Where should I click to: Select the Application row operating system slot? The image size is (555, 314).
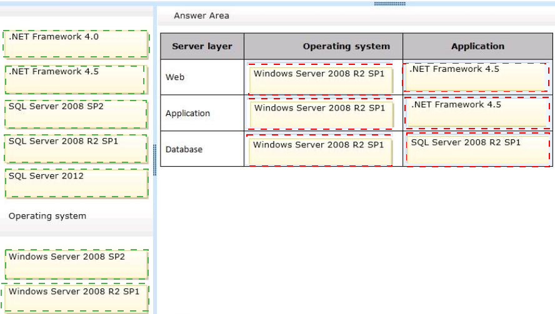tap(321, 114)
